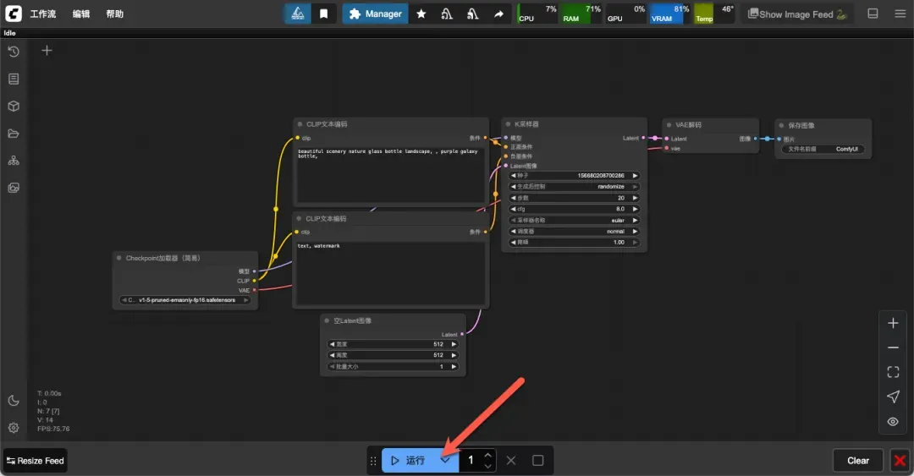Open the queue history sidebar icon
Image resolution: width=914 pixels, height=476 pixels.
click(14, 52)
